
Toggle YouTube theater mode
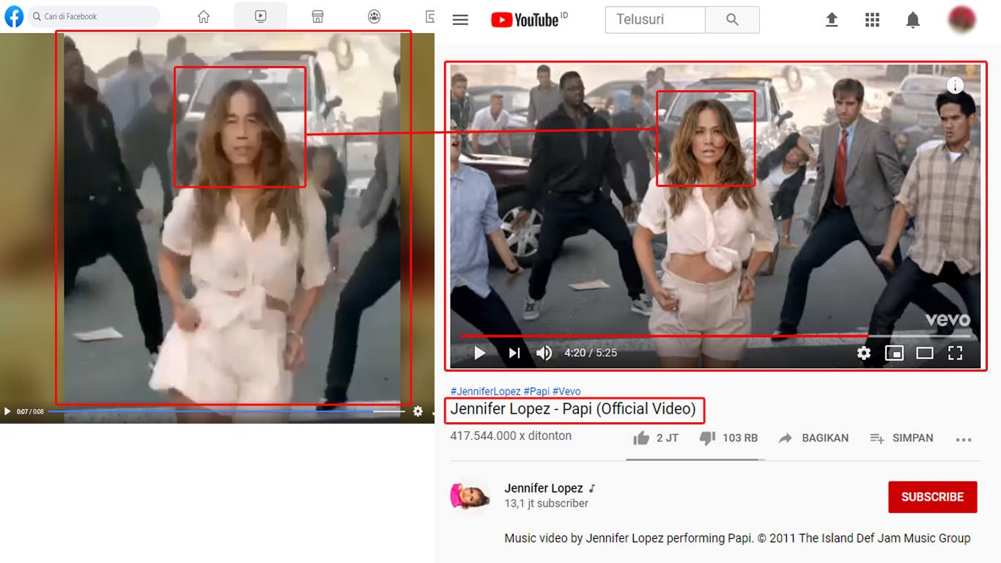click(x=925, y=353)
